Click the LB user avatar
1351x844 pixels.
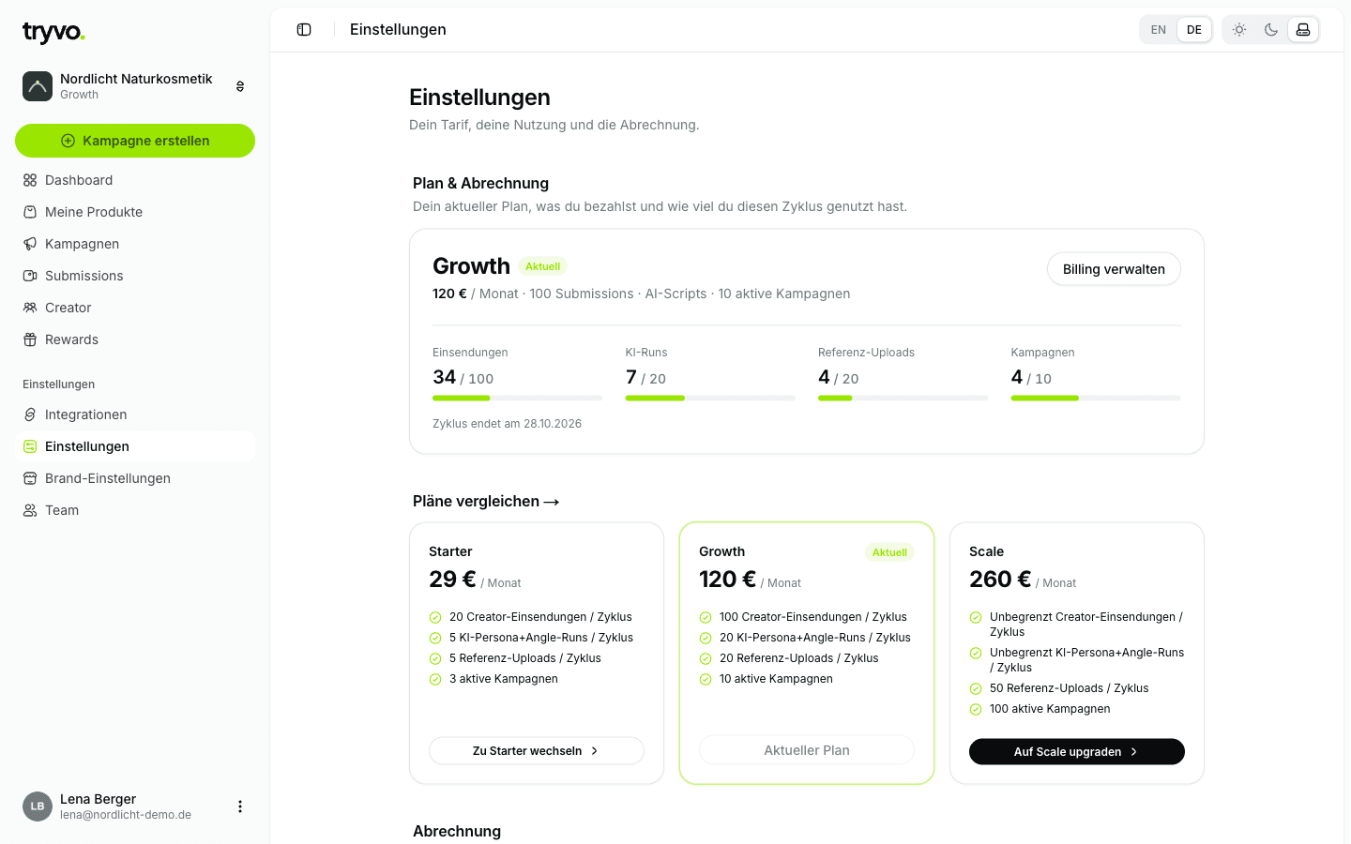click(38, 806)
